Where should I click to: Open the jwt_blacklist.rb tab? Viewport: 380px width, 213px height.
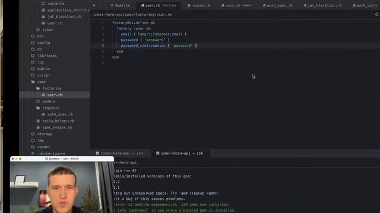(322, 5)
